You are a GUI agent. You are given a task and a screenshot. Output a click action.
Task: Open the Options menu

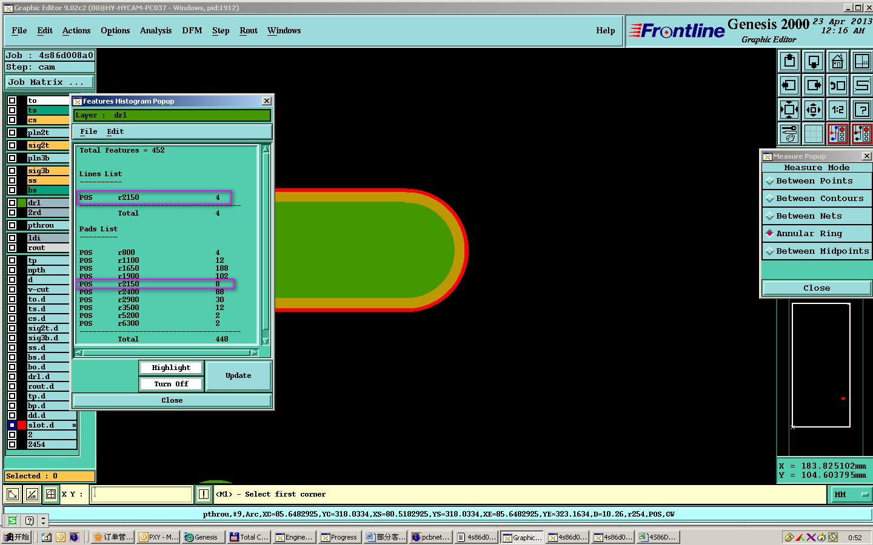[115, 30]
